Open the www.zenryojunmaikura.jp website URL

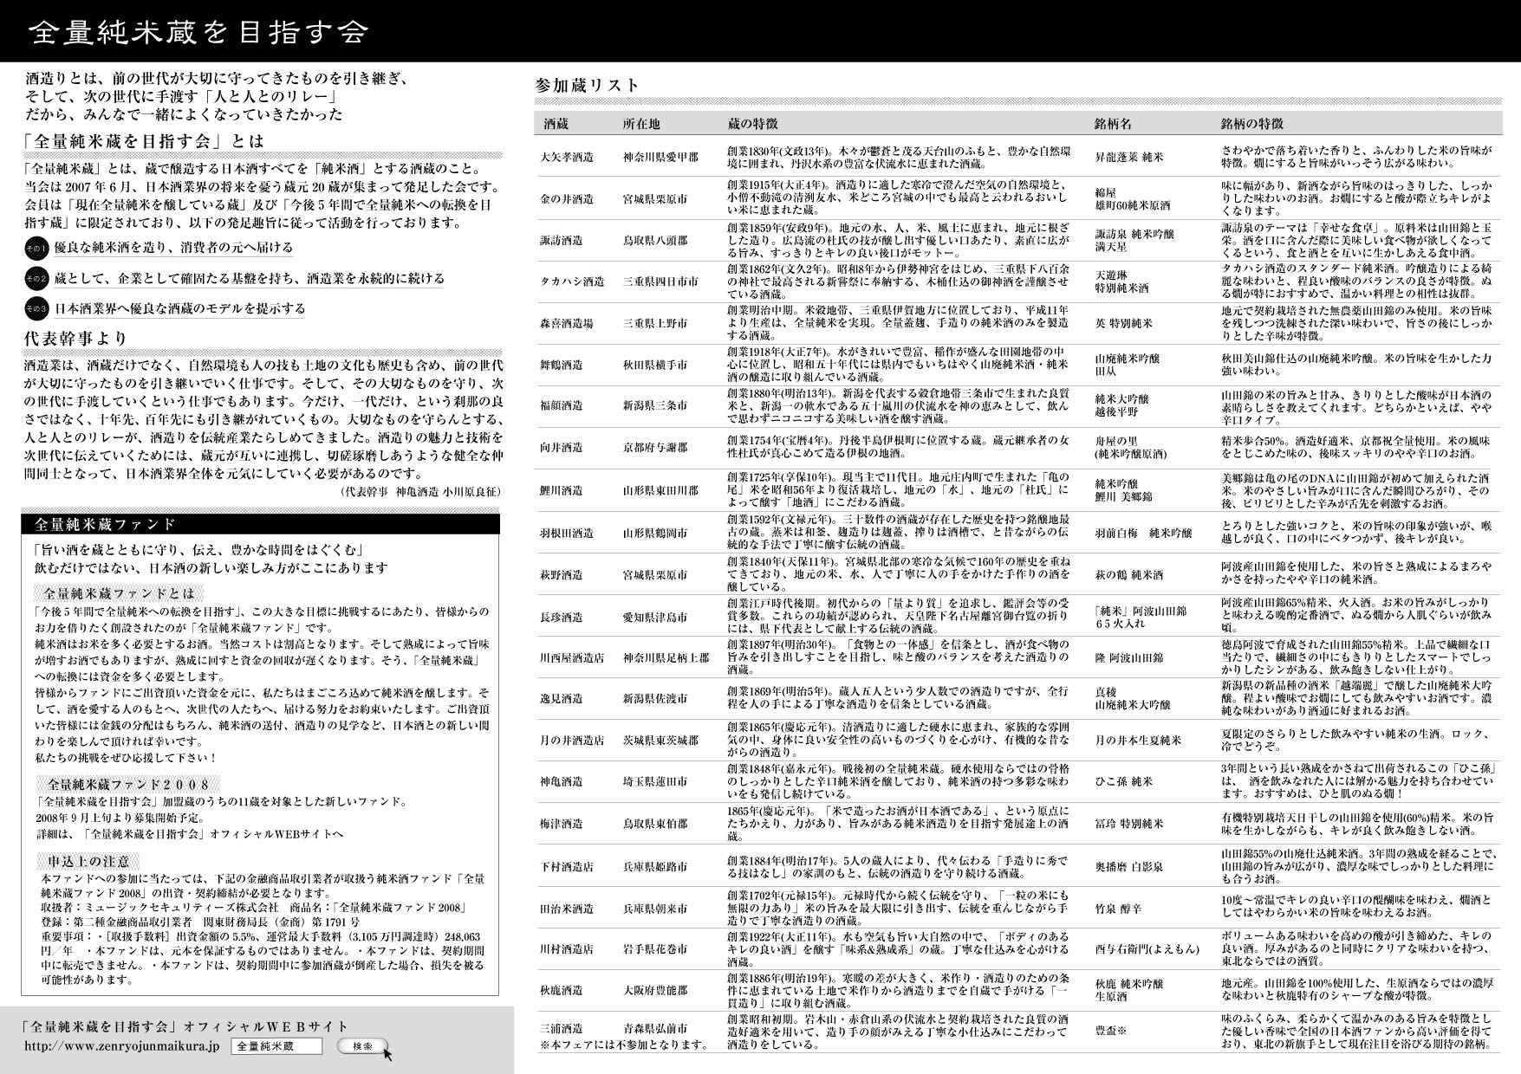click(123, 1046)
